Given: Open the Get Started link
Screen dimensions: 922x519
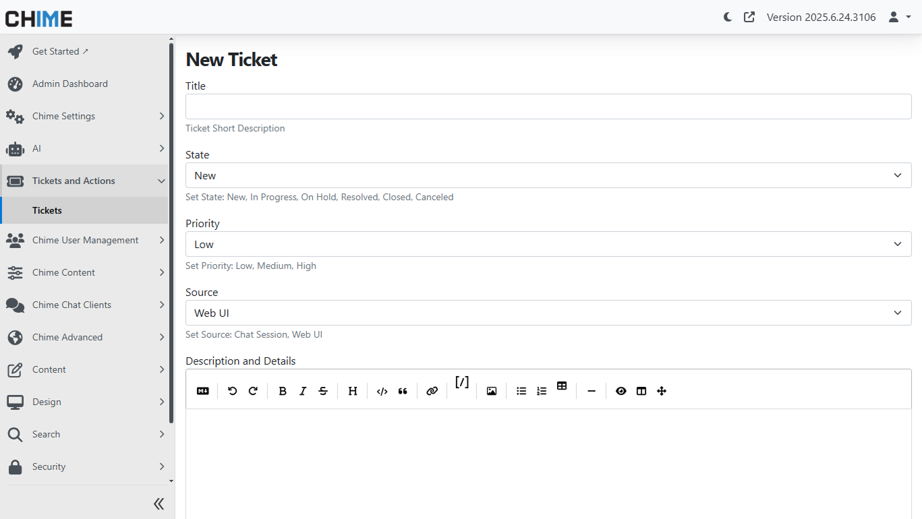Looking at the screenshot, I should point(84,51).
